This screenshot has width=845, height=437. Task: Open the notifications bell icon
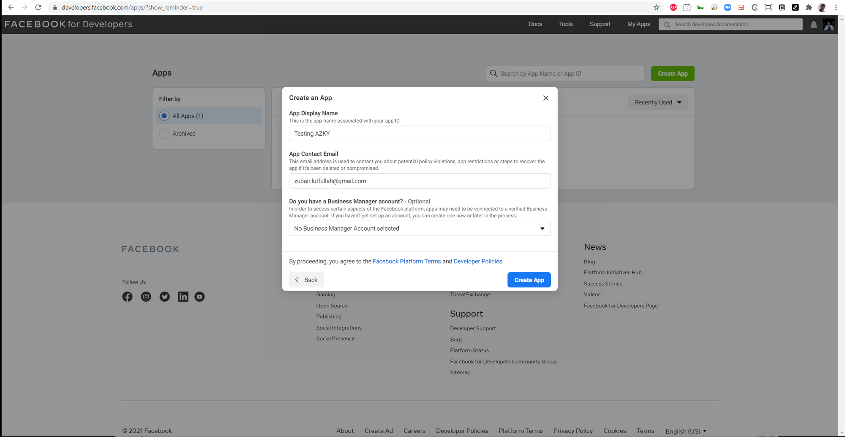pos(813,25)
